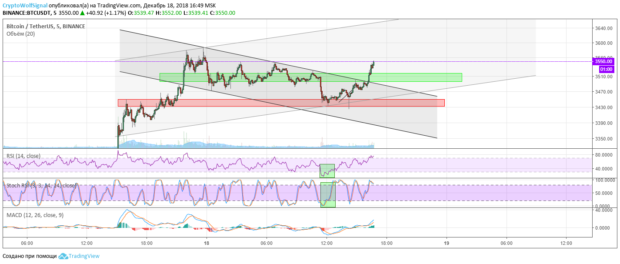Click the green highlight box on Stoch RSI pane

328,194
